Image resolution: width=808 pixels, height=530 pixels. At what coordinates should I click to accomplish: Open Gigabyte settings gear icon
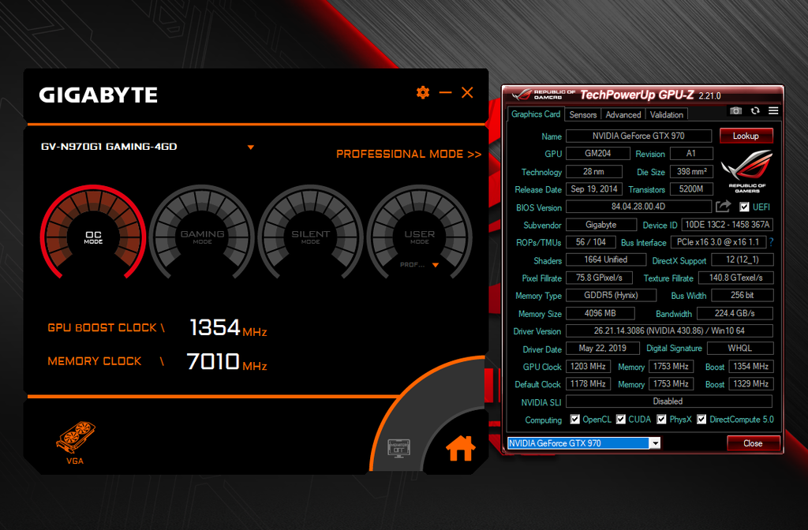[x=423, y=93]
